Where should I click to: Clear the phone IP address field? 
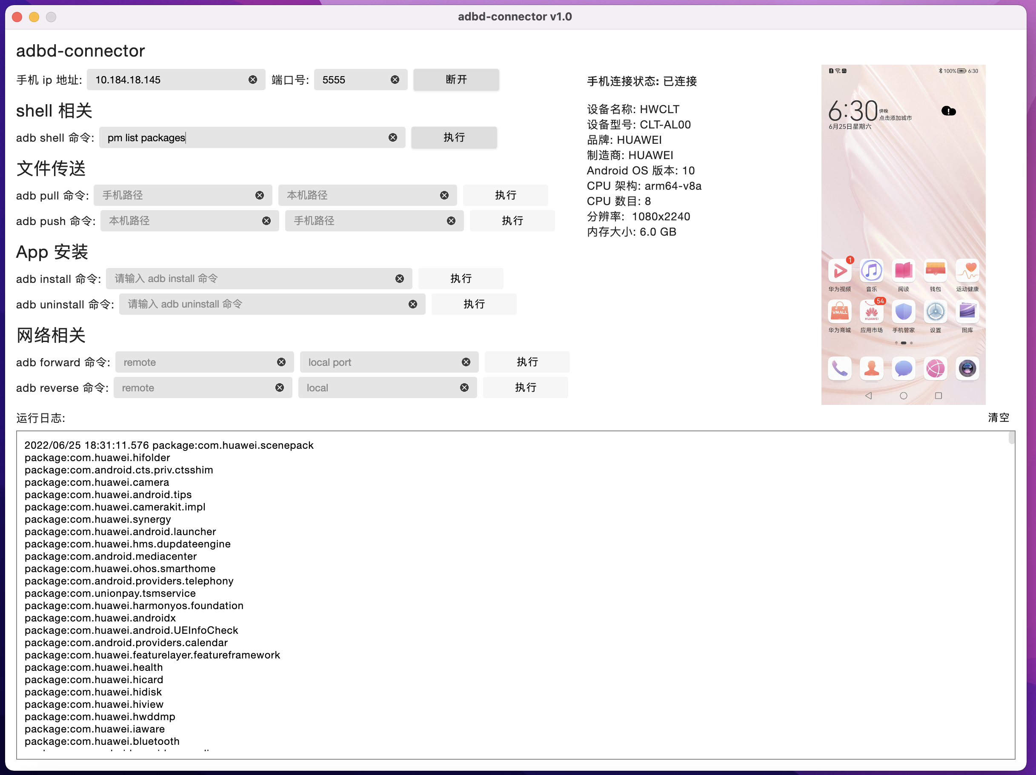click(x=252, y=80)
